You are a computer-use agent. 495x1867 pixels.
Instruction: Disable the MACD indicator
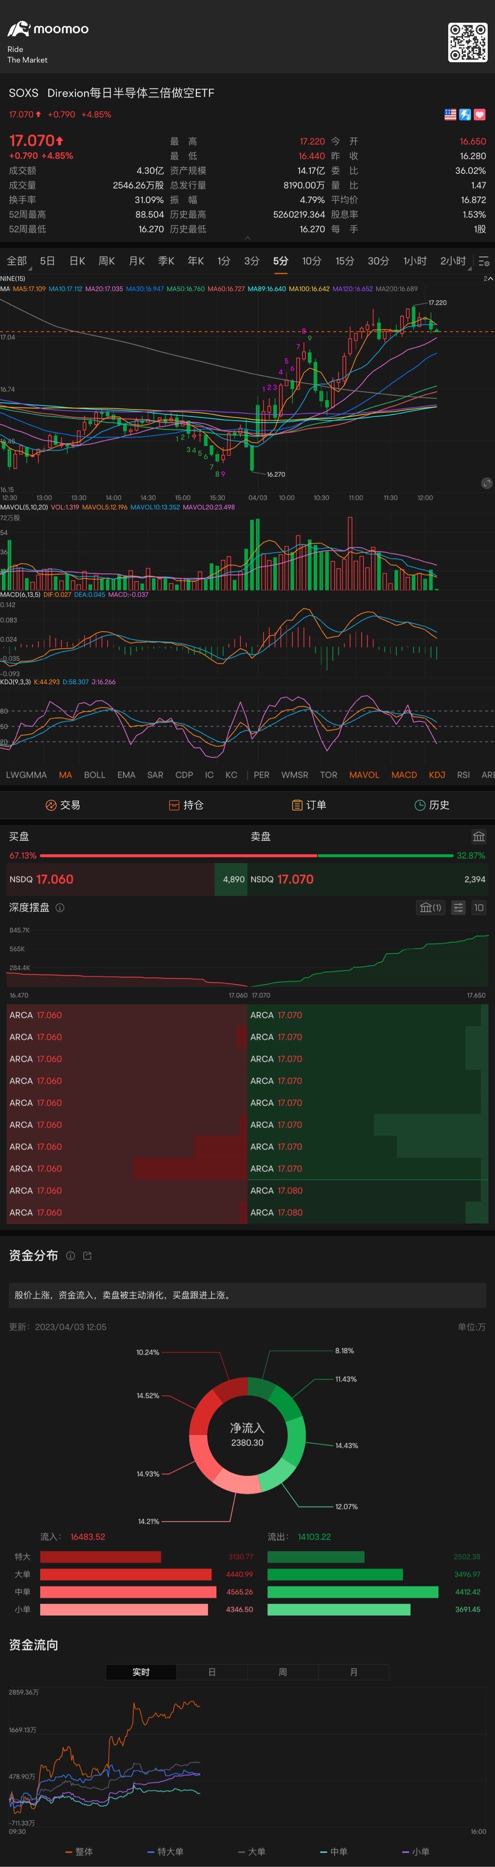pos(404,775)
